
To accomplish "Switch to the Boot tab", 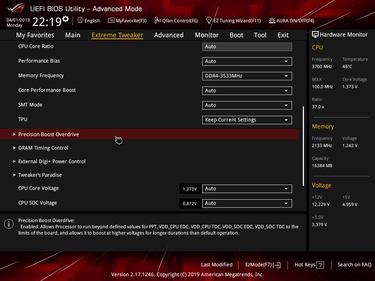I will click(236, 35).
